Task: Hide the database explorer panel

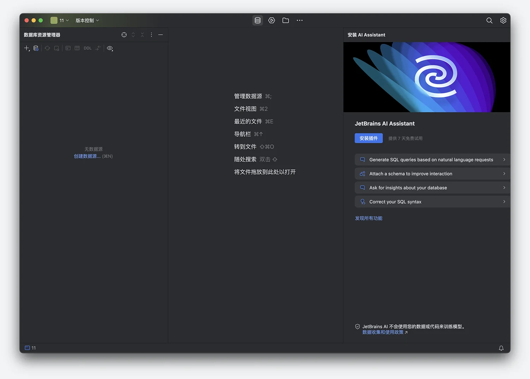Action: [160, 35]
